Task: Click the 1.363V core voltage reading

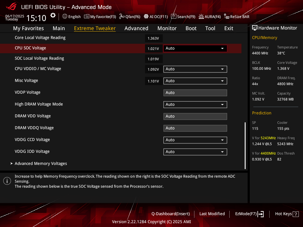Action: coord(154,38)
